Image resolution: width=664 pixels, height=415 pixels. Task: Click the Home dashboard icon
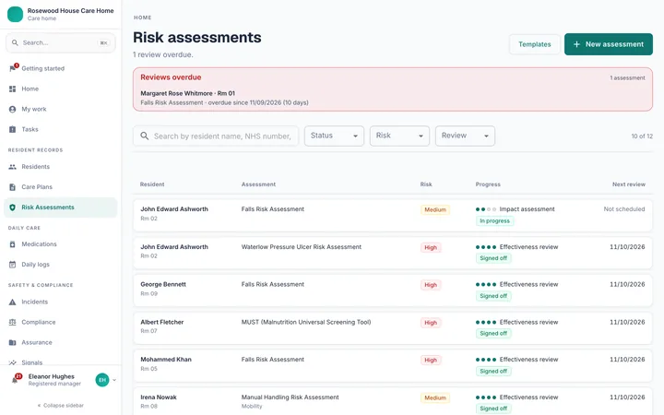tap(13, 89)
